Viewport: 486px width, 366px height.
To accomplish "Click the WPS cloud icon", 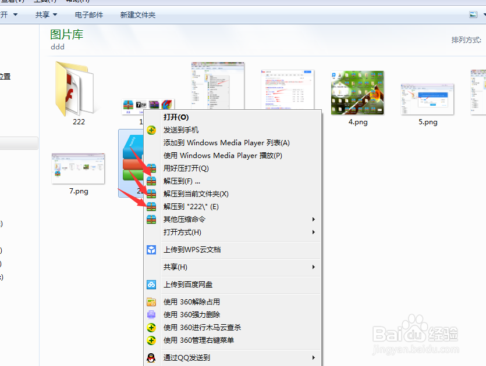I will [151, 250].
